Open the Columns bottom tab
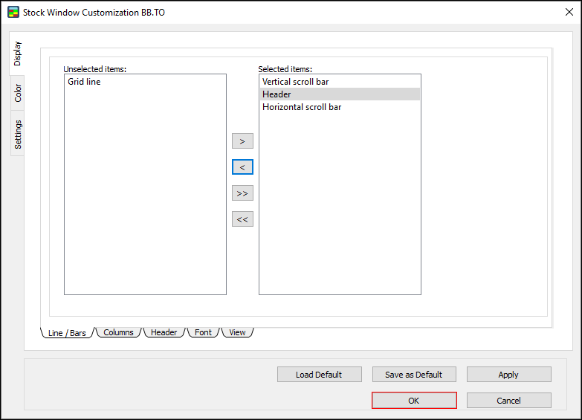 pyautogui.click(x=118, y=332)
